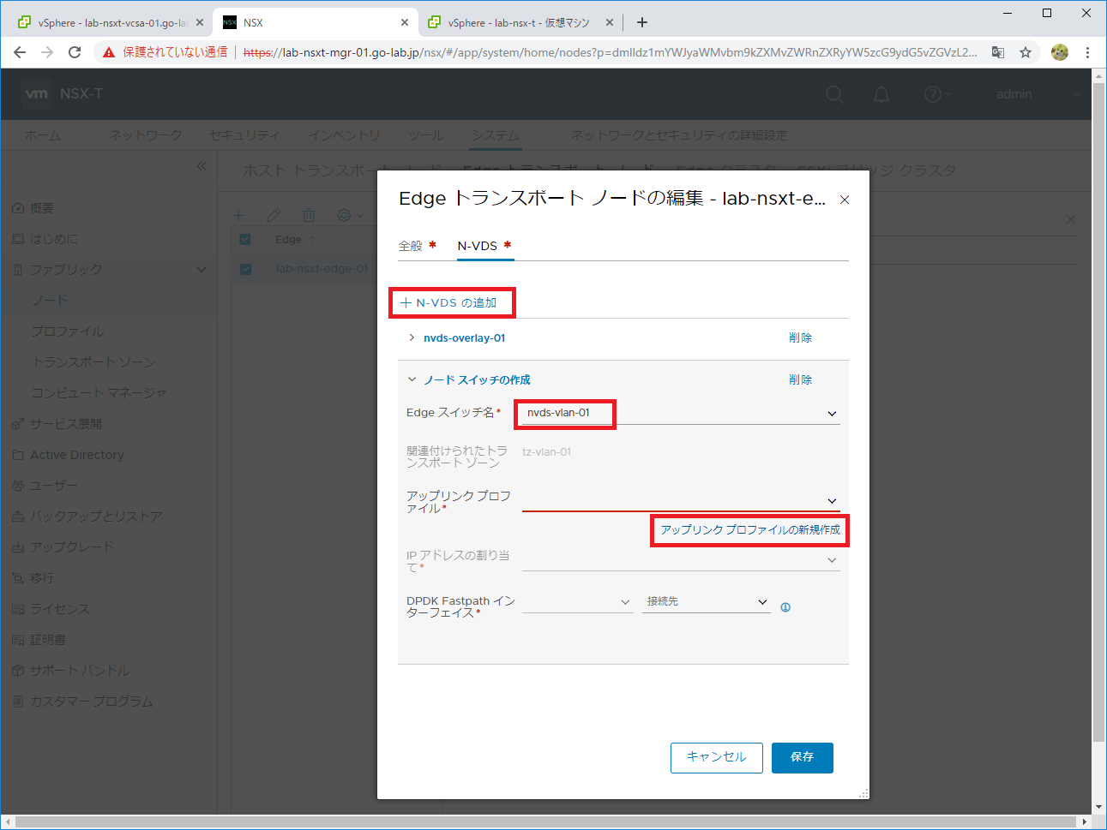Go back with browser back arrow
Image resolution: width=1107 pixels, height=830 pixels.
point(20,52)
